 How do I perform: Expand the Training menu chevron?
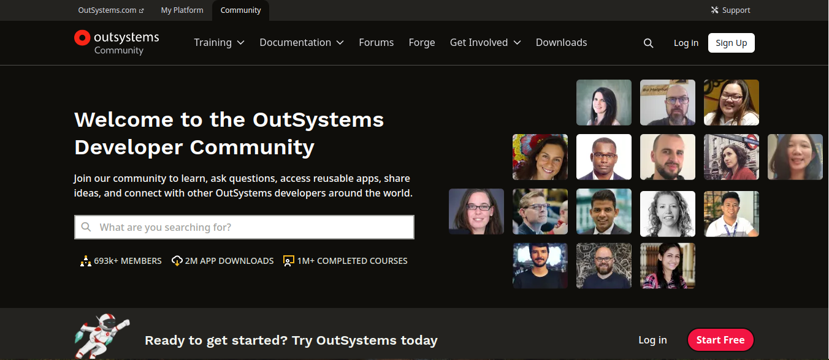tap(241, 43)
